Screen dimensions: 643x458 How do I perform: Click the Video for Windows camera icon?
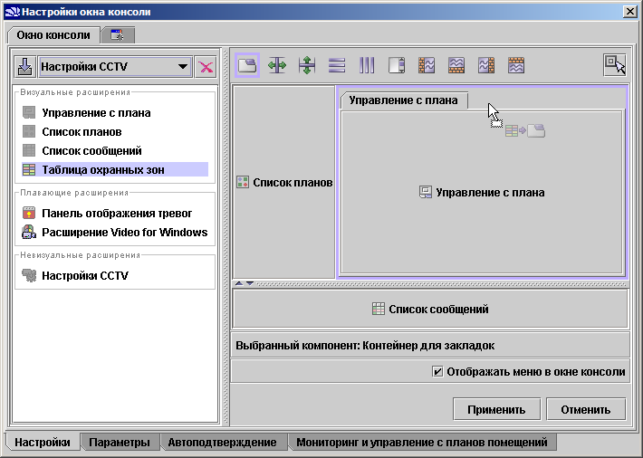29,232
